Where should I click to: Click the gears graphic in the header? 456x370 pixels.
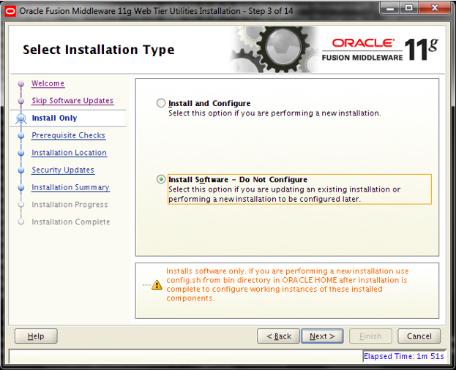click(x=274, y=50)
